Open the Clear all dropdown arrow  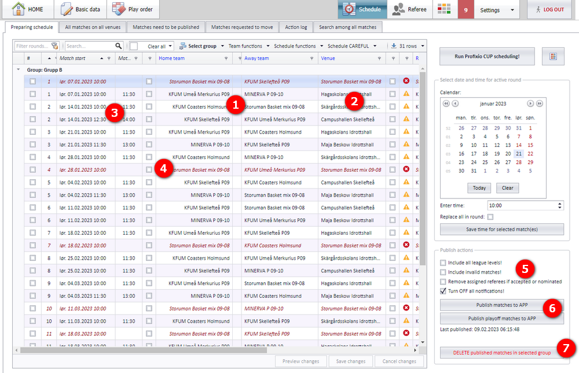tap(170, 46)
